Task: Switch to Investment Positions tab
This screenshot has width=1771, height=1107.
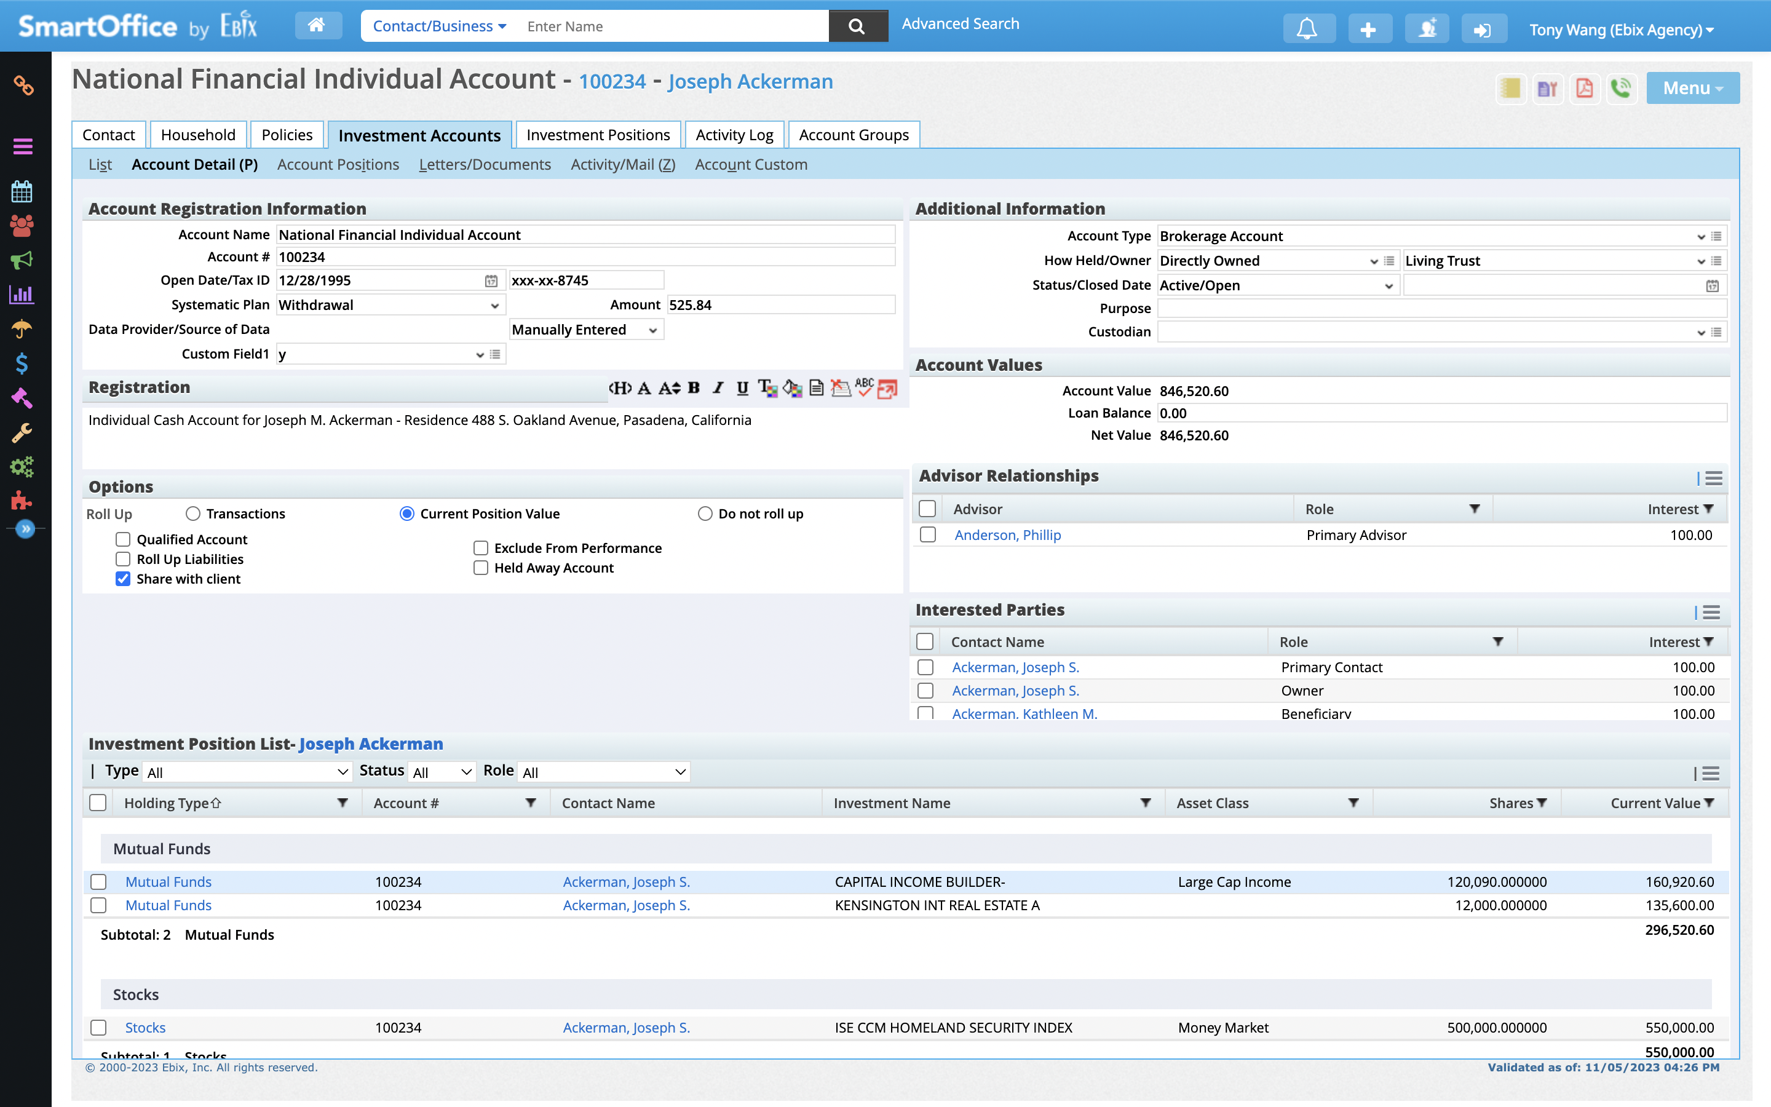Action: coord(597,135)
